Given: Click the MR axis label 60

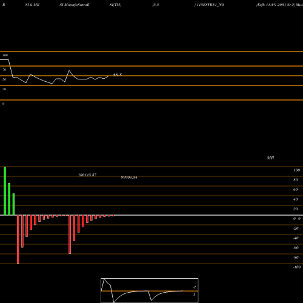Looking at the screenshot, I should (x=296, y=190).
